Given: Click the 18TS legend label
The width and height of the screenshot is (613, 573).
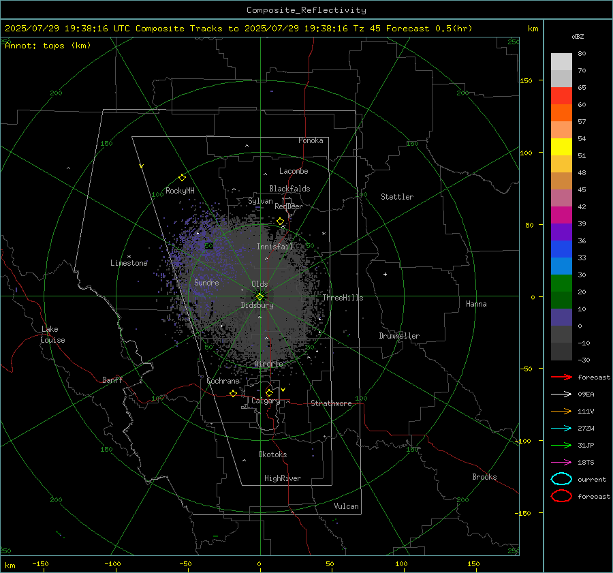Looking at the screenshot, I should tap(586, 463).
